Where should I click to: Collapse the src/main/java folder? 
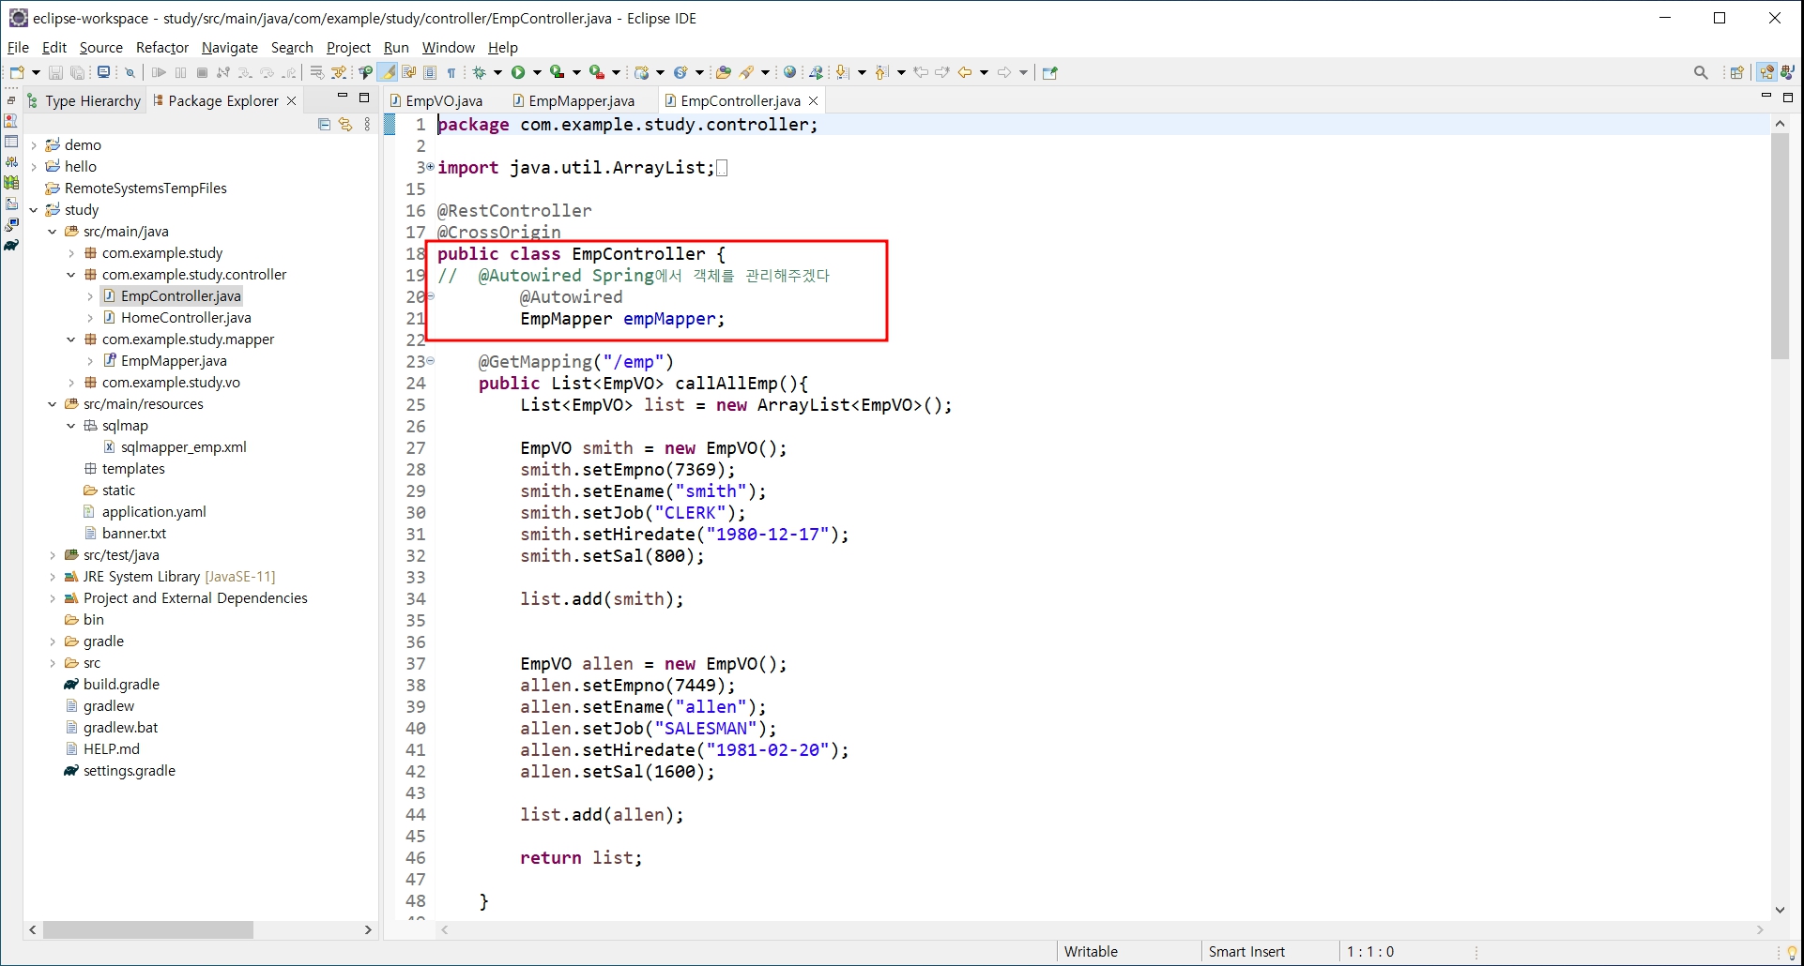[53, 231]
